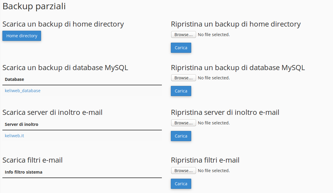Browse for an e-mail filters backup file
The height and width of the screenshot is (193, 333).
point(183,171)
